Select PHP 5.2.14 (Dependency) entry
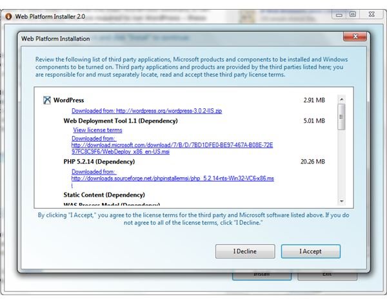387x299 pixels. (x=99, y=162)
